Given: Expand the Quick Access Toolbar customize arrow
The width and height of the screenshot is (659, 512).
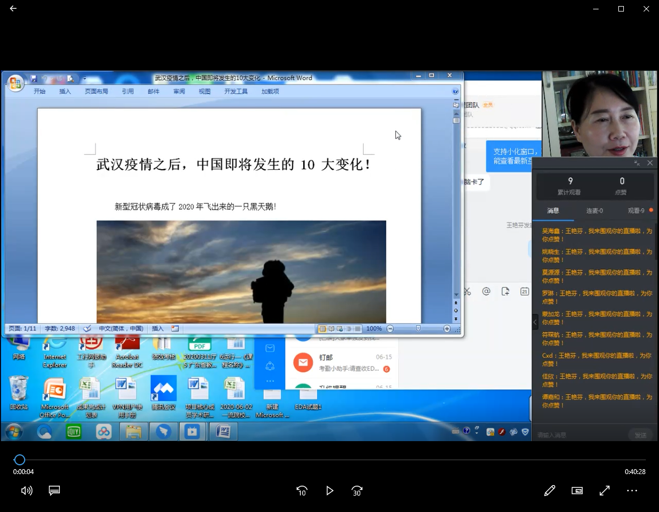Looking at the screenshot, I should tap(85, 79).
